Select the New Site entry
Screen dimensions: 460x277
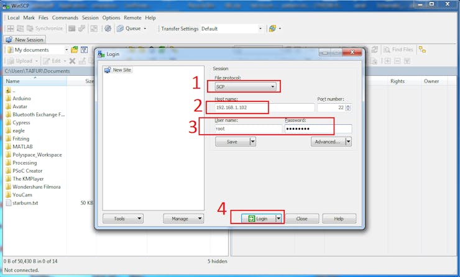point(118,70)
